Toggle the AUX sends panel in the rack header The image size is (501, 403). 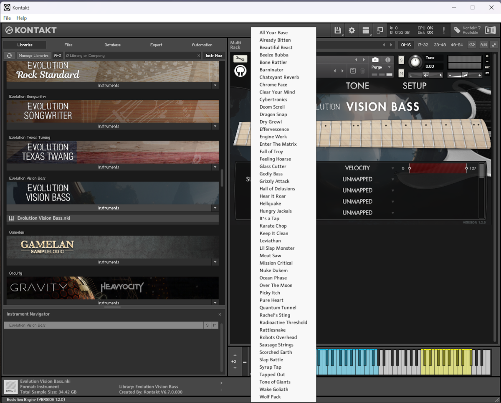483,45
